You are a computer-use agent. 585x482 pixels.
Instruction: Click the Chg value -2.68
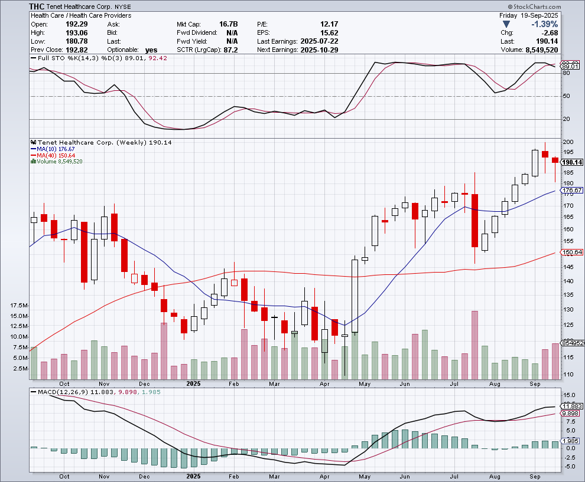point(550,33)
